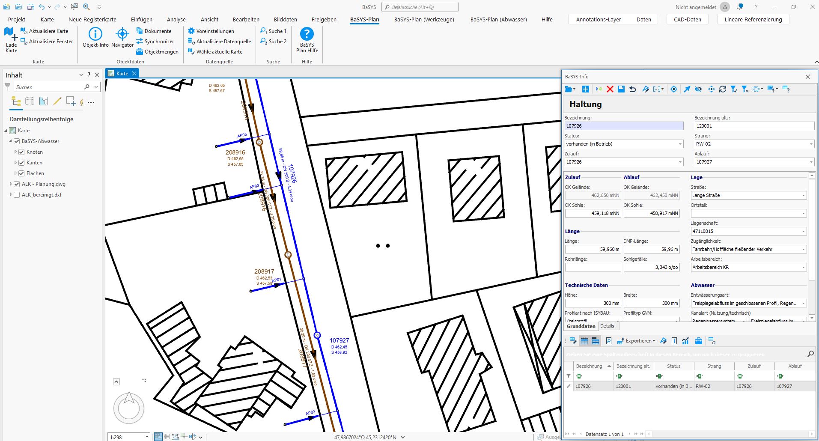Open Arbeitsbereich dropdown
Screen dimensions: 819x441
pyautogui.click(x=803, y=267)
